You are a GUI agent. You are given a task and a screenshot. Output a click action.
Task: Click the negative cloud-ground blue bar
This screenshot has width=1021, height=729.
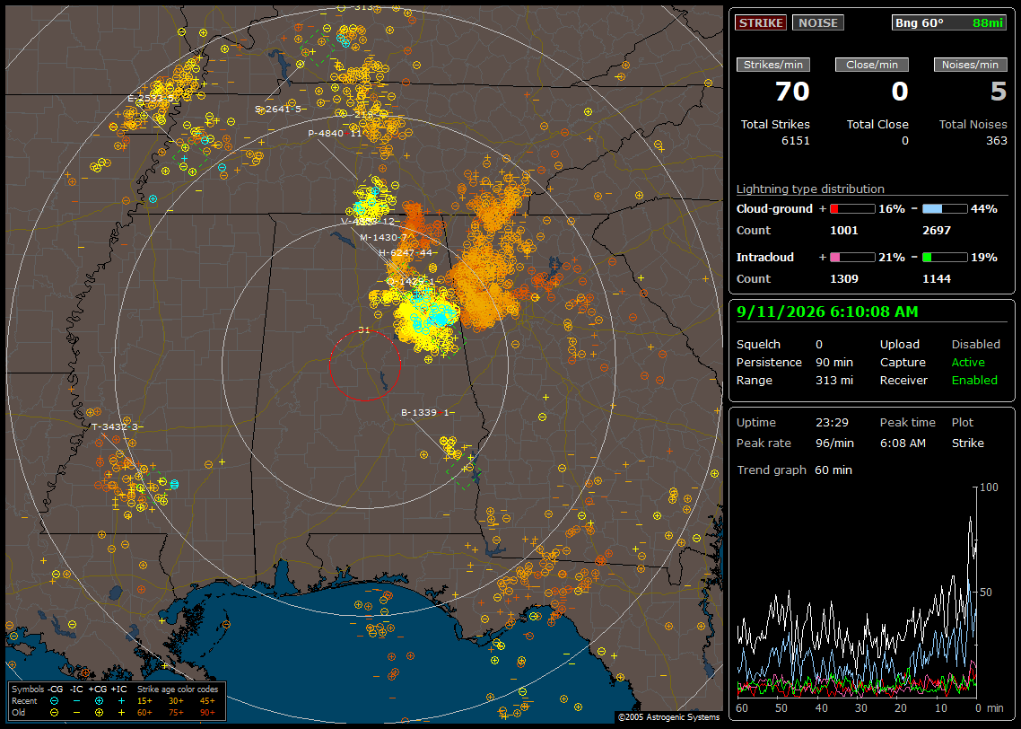pyautogui.click(x=945, y=209)
